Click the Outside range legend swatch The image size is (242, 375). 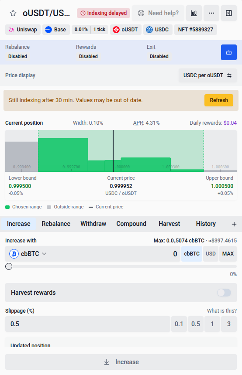(49, 207)
